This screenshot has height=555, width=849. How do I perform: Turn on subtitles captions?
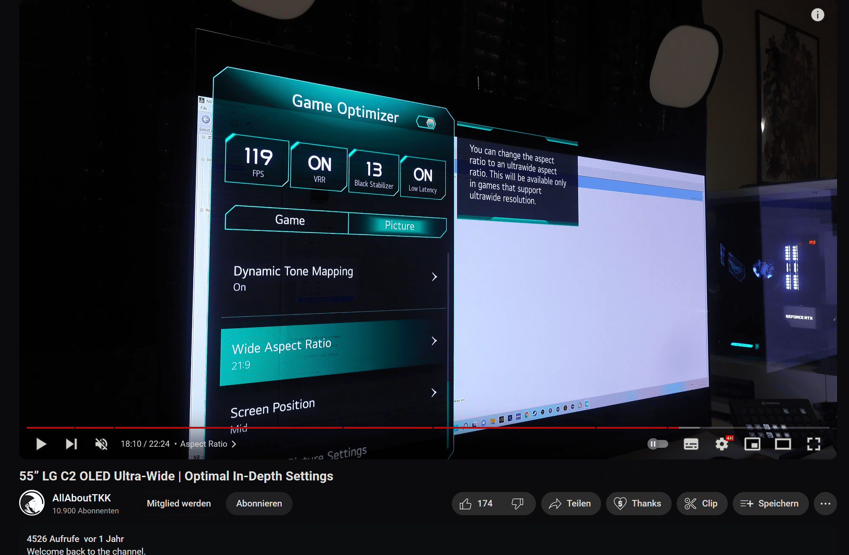[691, 444]
